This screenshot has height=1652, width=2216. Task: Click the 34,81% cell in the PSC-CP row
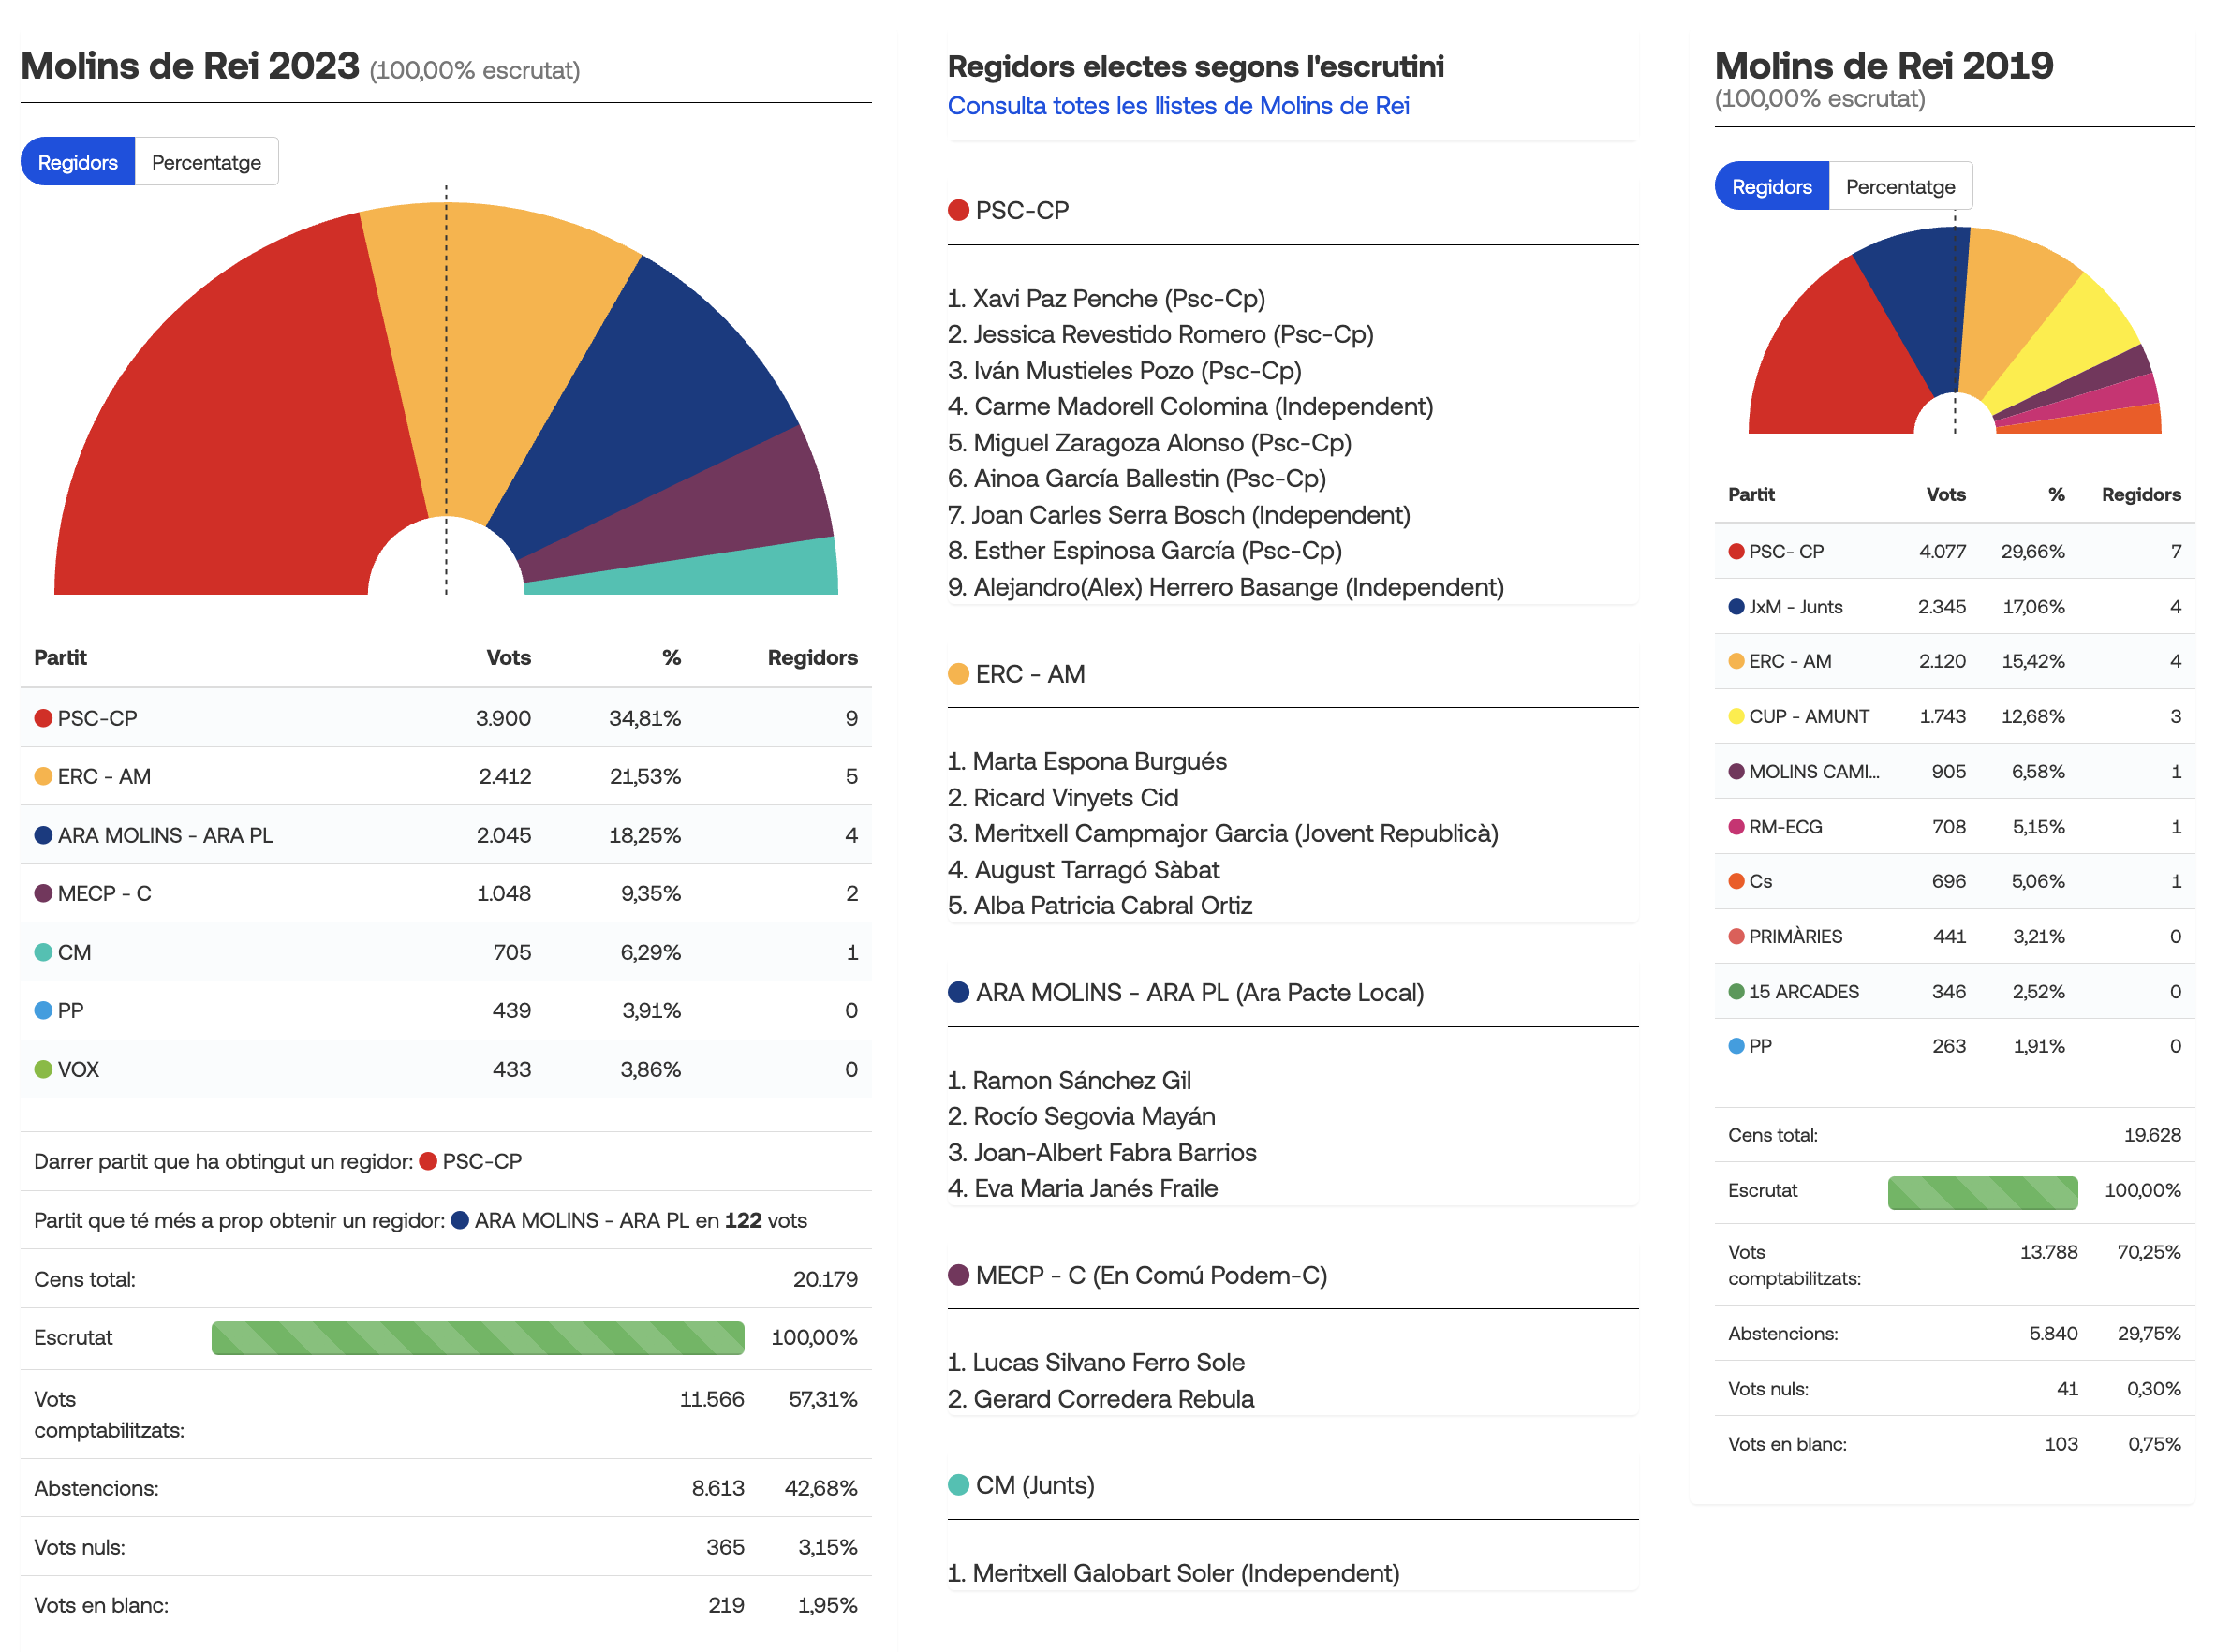pos(645,718)
